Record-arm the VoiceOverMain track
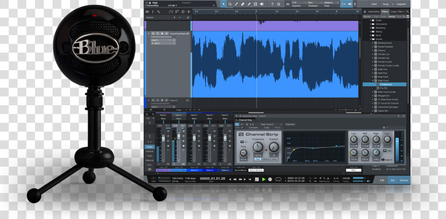Image resolution: width=446 pixels, height=219 pixels. click(162, 33)
